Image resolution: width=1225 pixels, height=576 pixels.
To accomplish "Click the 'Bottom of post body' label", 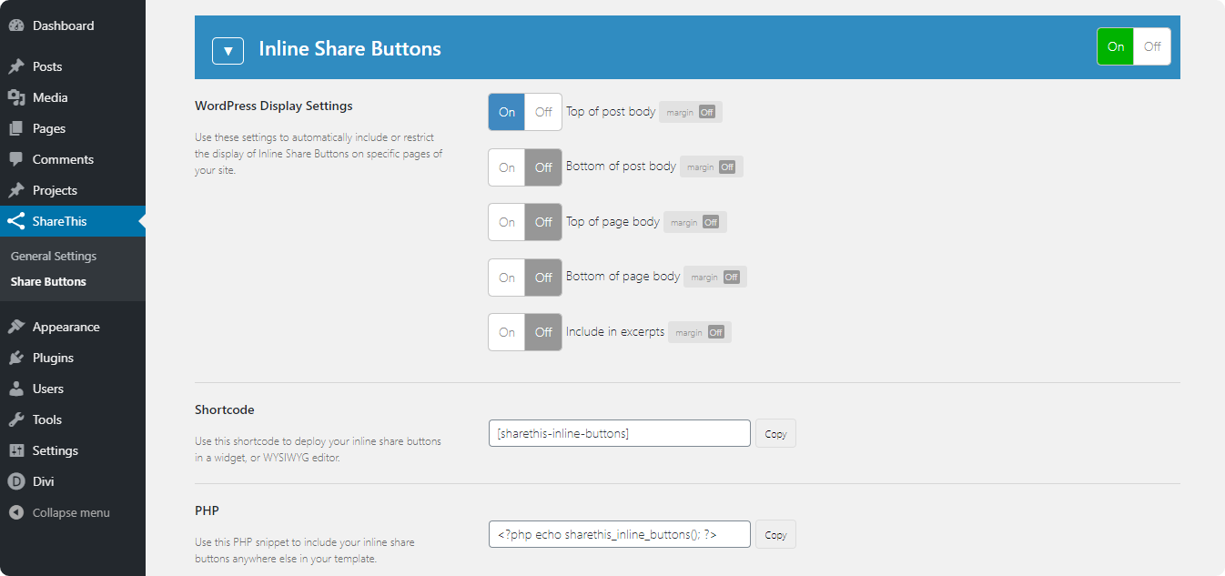I will pyautogui.click(x=621, y=167).
